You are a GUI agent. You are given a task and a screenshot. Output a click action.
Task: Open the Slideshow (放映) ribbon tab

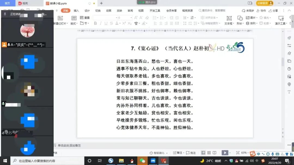click(x=119, y=10)
